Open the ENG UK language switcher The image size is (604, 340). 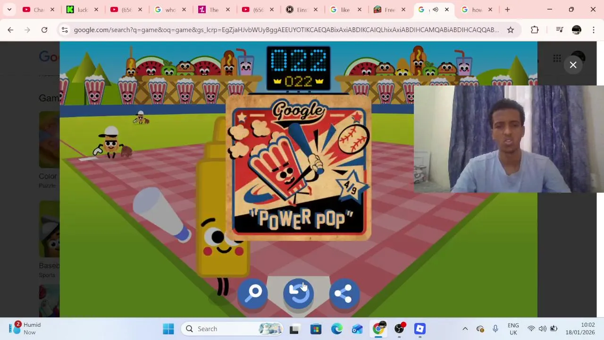513,329
